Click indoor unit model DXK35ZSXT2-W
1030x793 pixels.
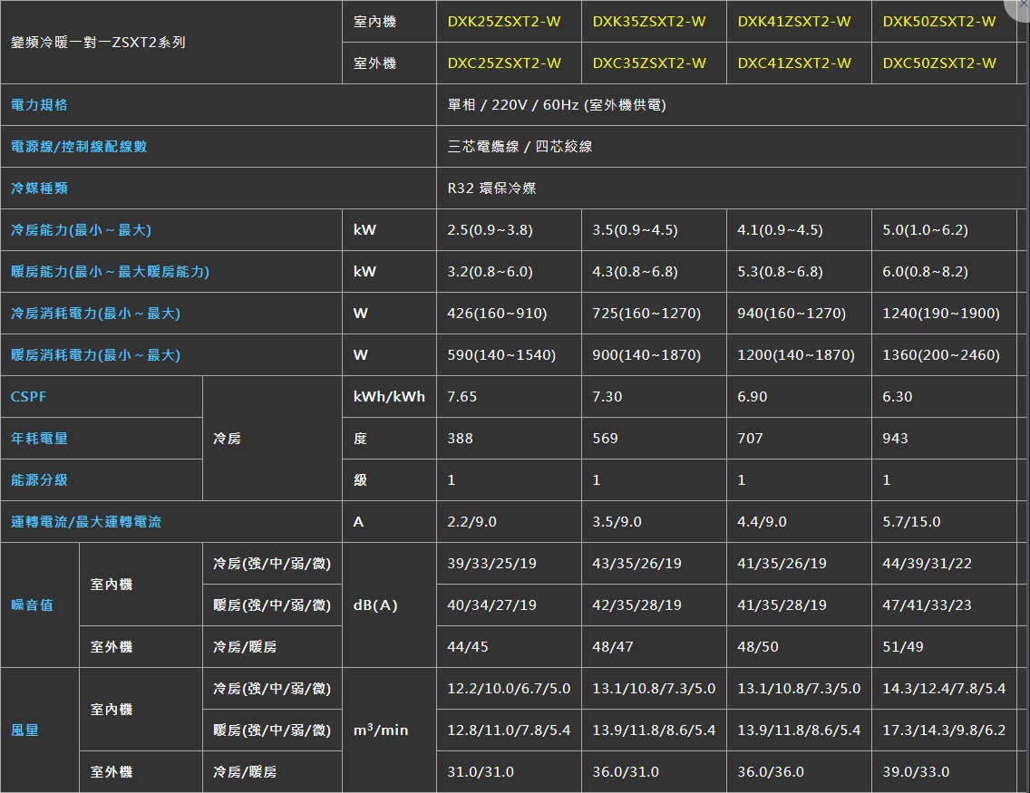pos(649,22)
